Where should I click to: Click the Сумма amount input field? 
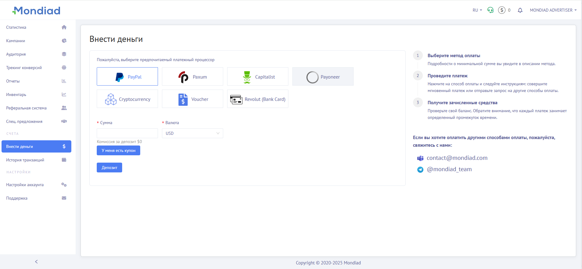127,133
